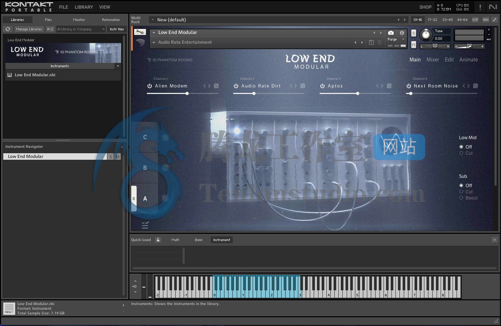This screenshot has height=326, width=501.
Task: Randomize Channel 4 Next Room Noise dice
Action: click(x=475, y=86)
